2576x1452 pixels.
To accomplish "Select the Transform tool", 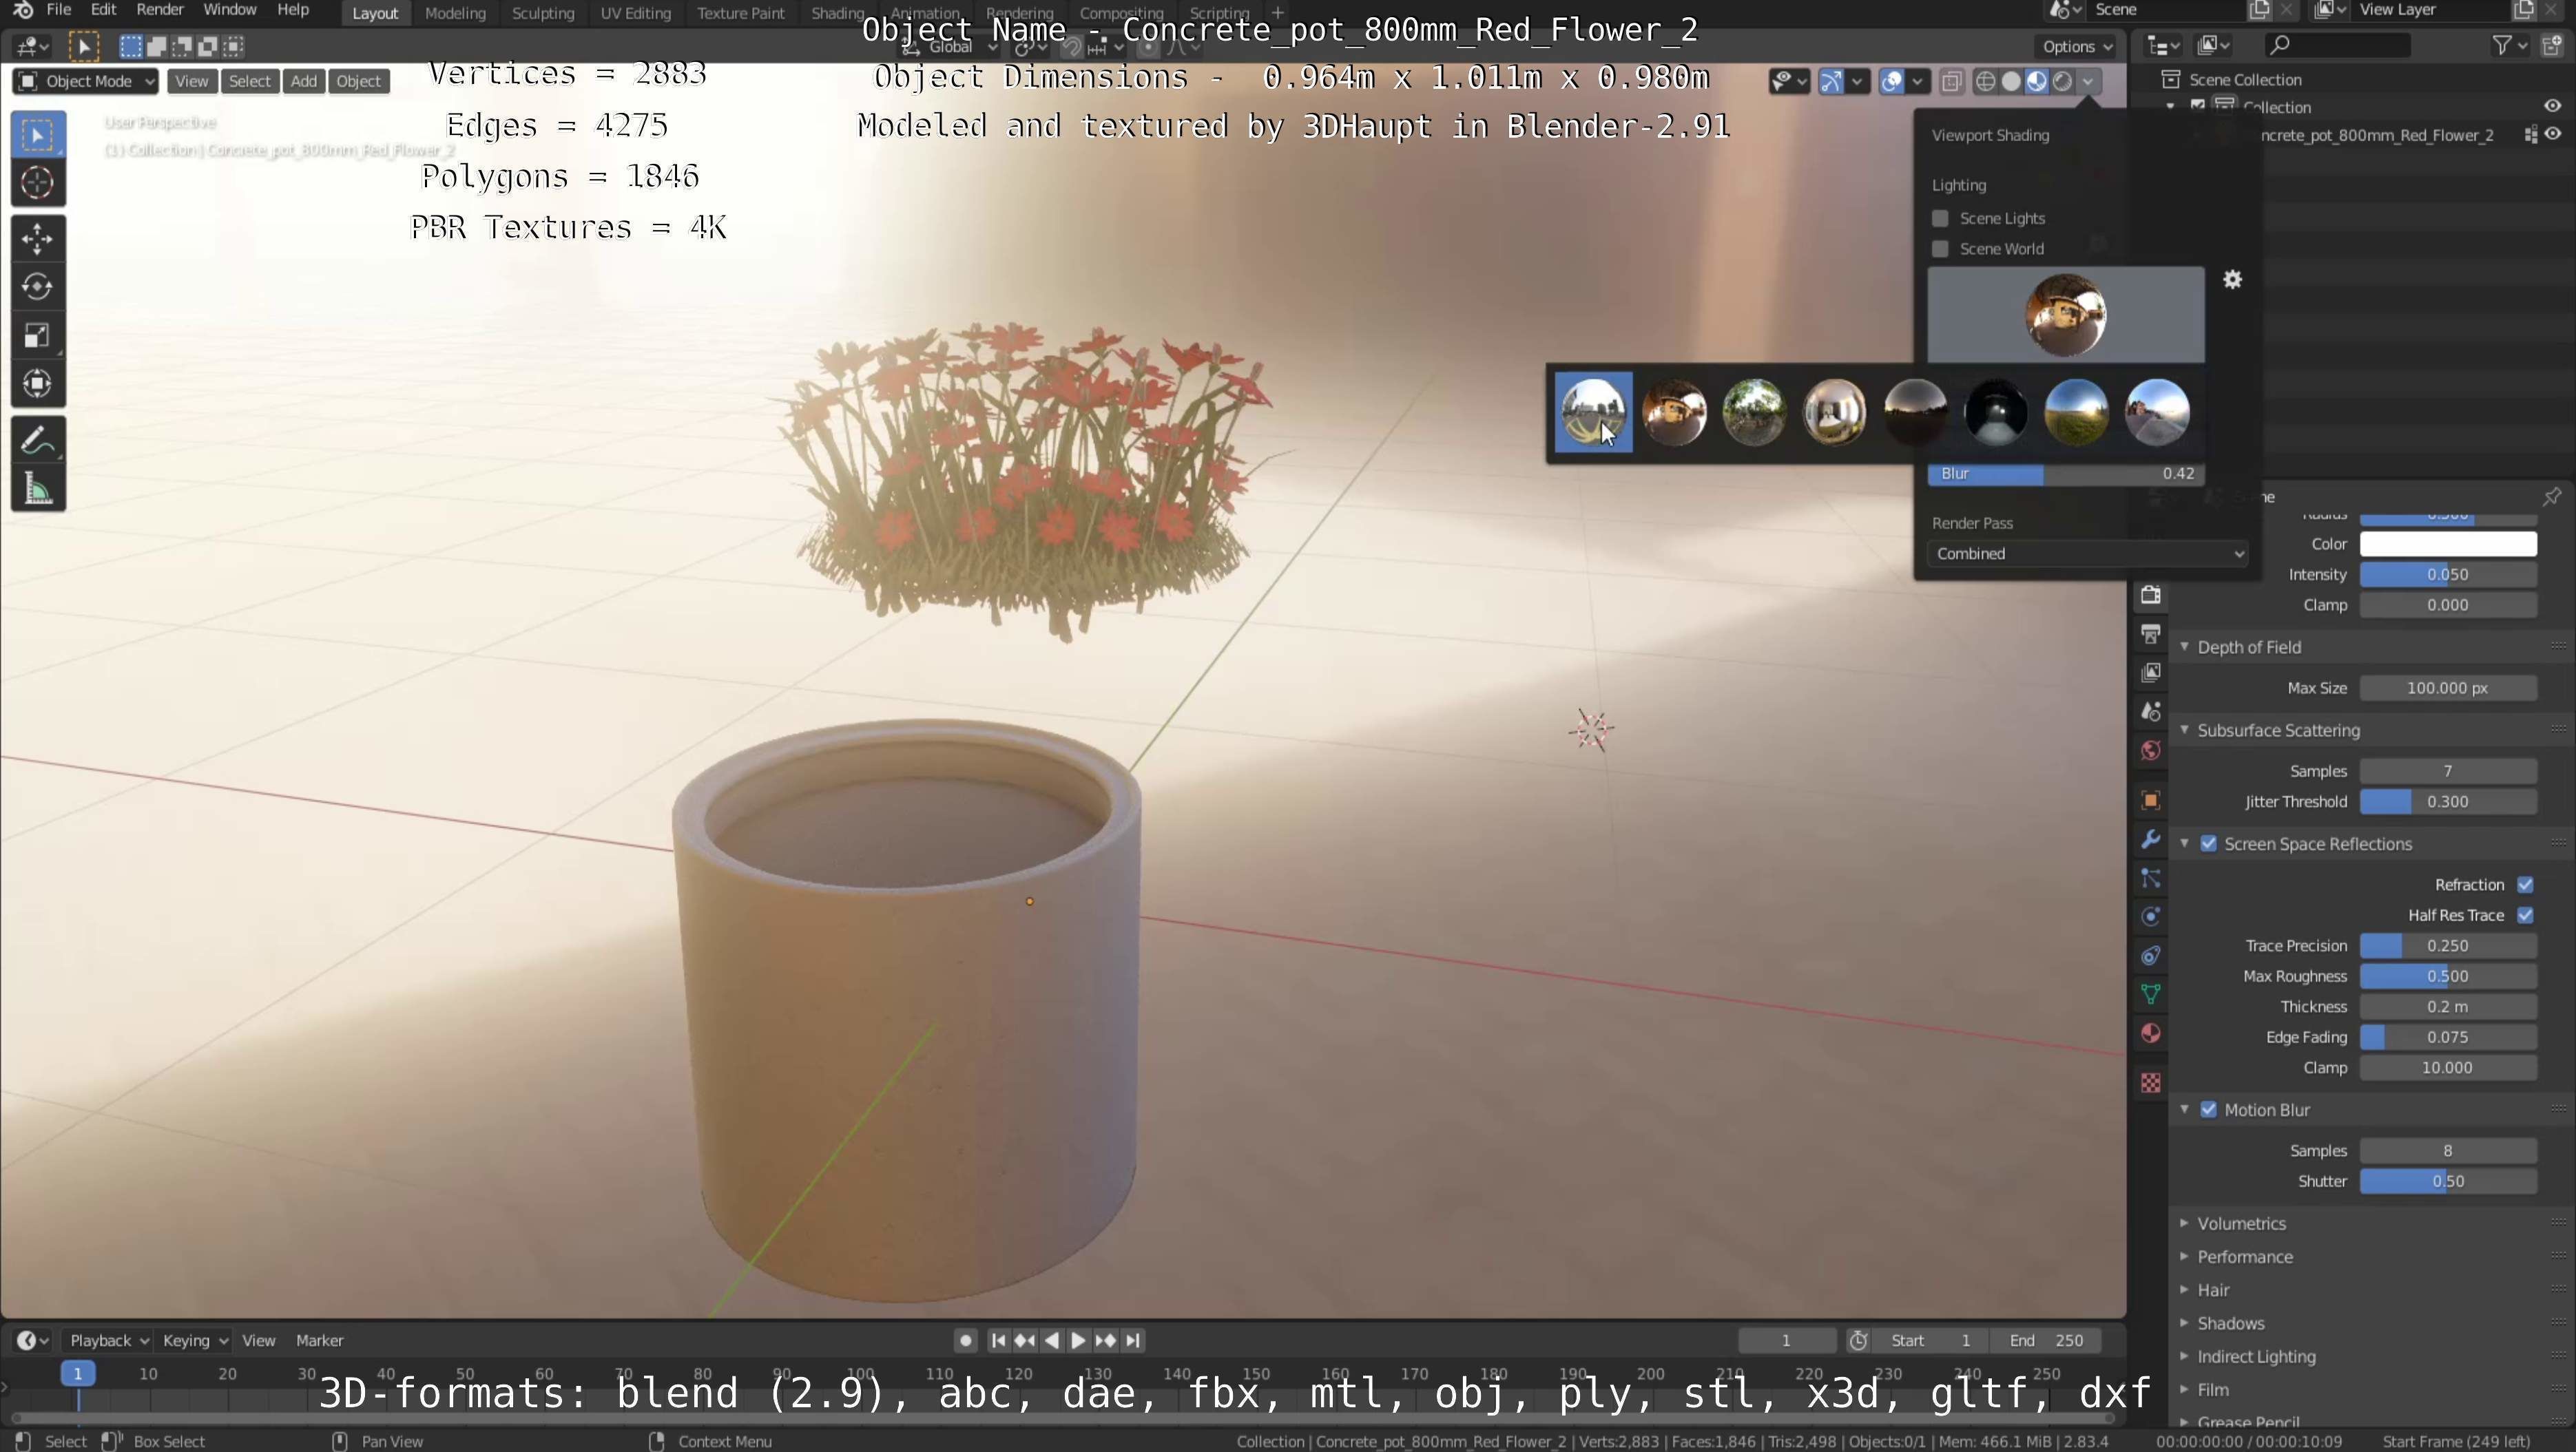I will click(x=38, y=383).
